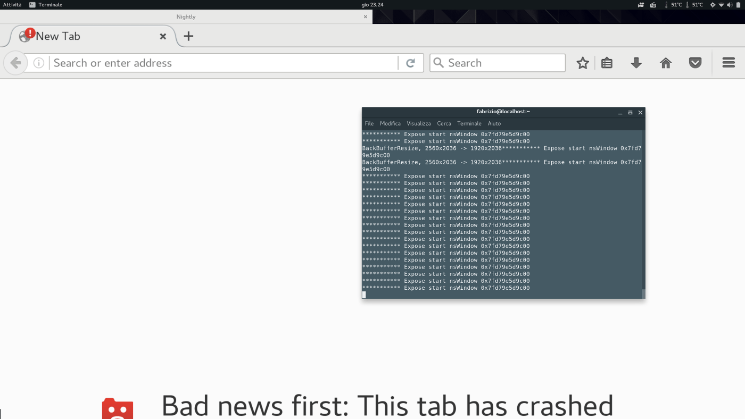The height and width of the screenshot is (419, 745).
Task: Open a new tab with the plus button
Action: (188, 36)
